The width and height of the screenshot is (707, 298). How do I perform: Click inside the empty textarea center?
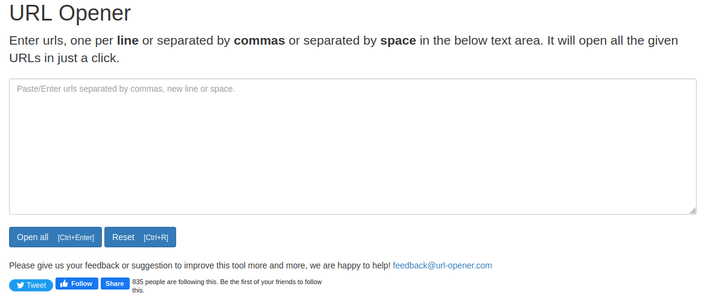(x=353, y=147)
